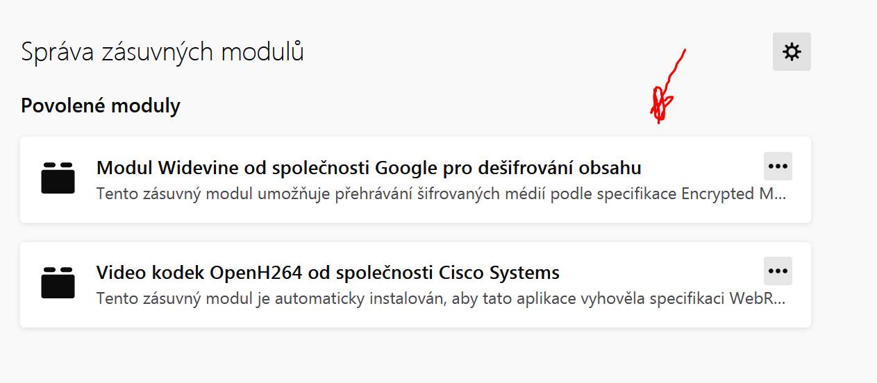Screen dimensions: 877x383
Task: Click the 'Povolené moduly' section heading
Action: [101, 106]
